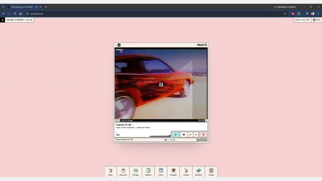Click Become a Member / Log In

click(x=19, y=20)
